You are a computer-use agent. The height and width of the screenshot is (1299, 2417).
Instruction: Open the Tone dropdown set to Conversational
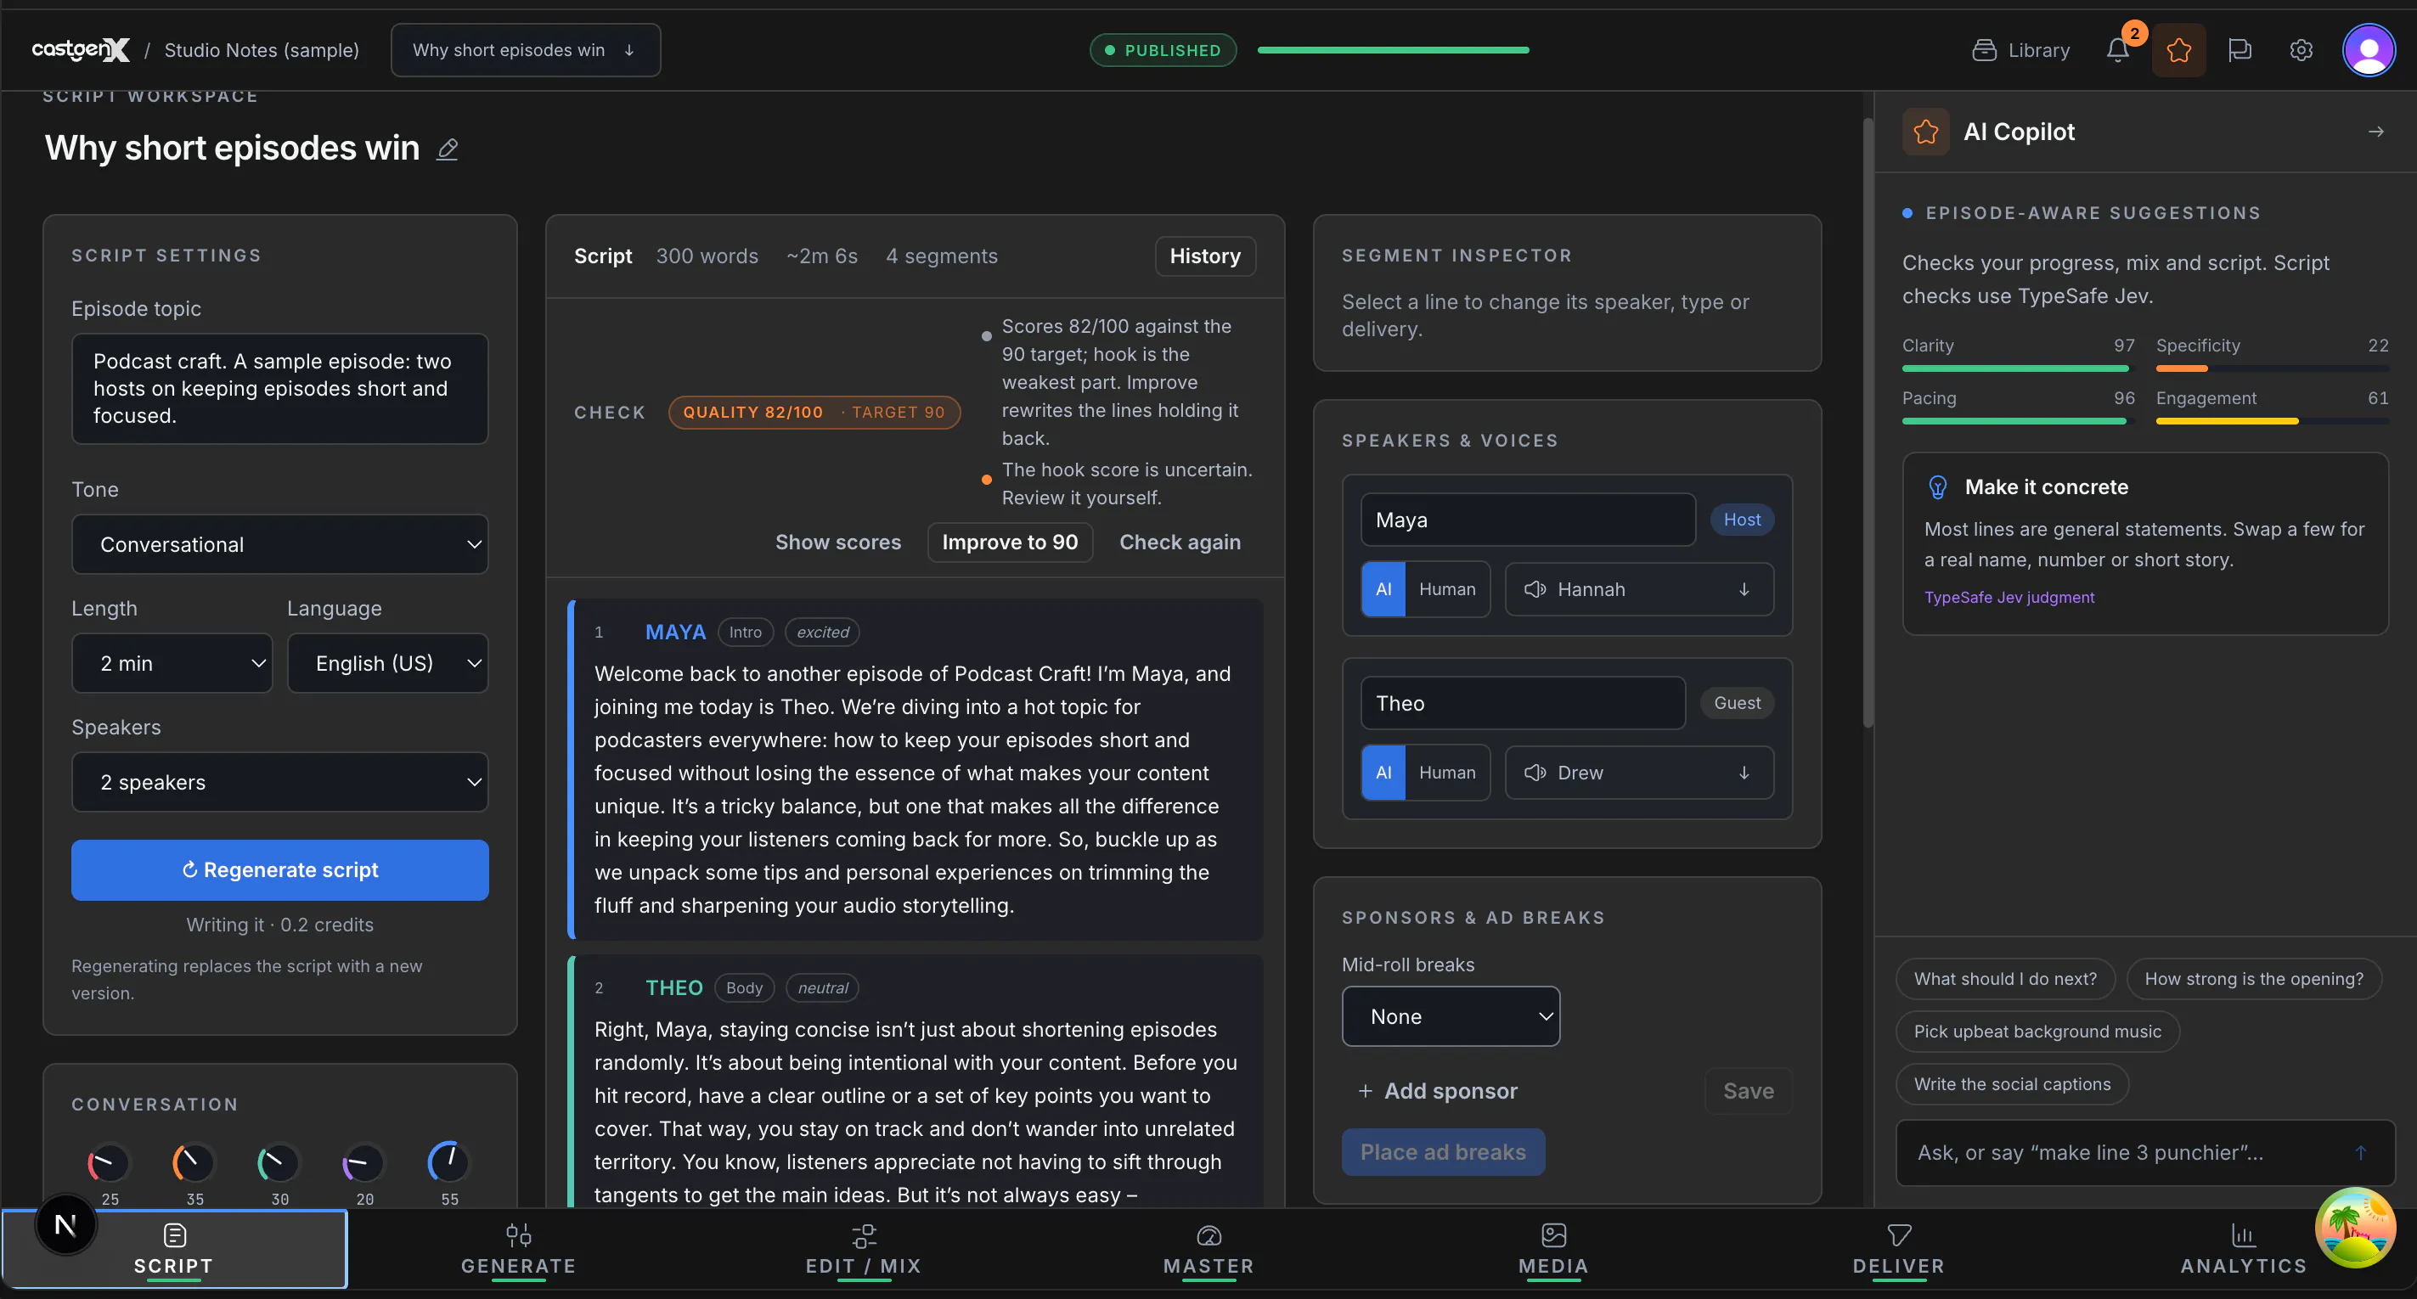coord(279,545)
